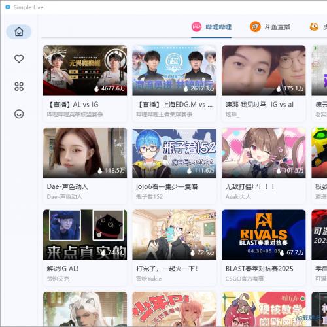This screenshot has width=327, height=327.
Task: Click the title 解说IG AL!
Action: tap(63, 269)
